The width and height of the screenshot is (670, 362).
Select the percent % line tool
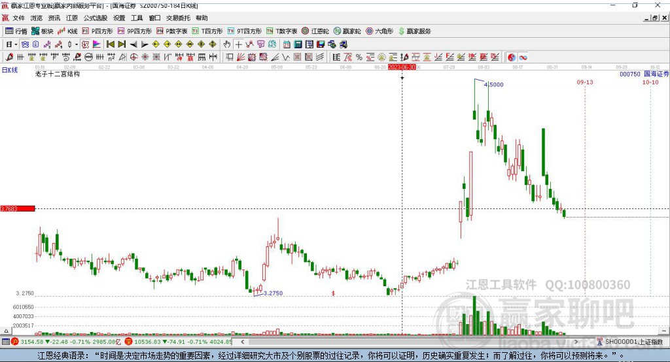pyautogui.click(x=359, y=58)
